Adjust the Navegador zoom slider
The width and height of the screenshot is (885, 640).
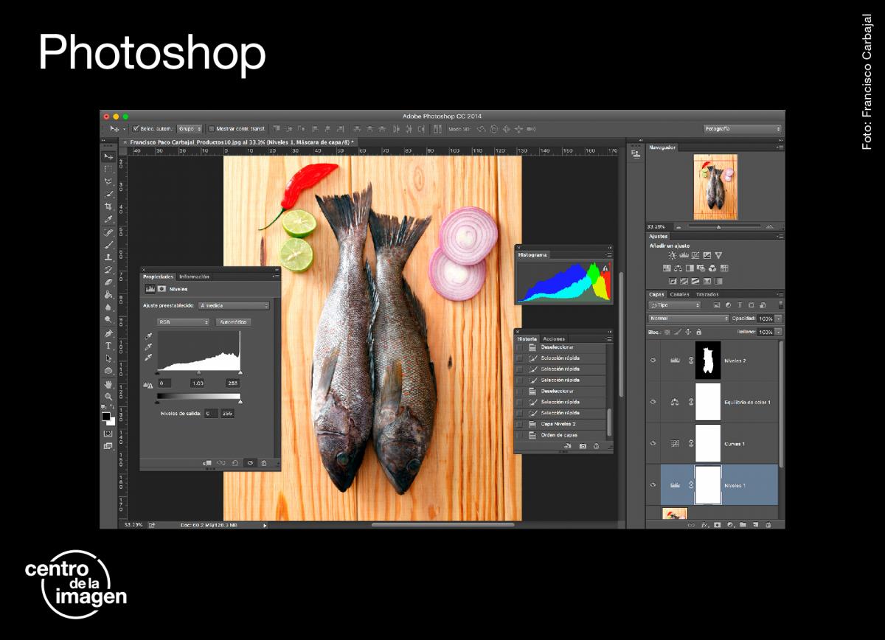pyautogui.click(x=718, y=226)
